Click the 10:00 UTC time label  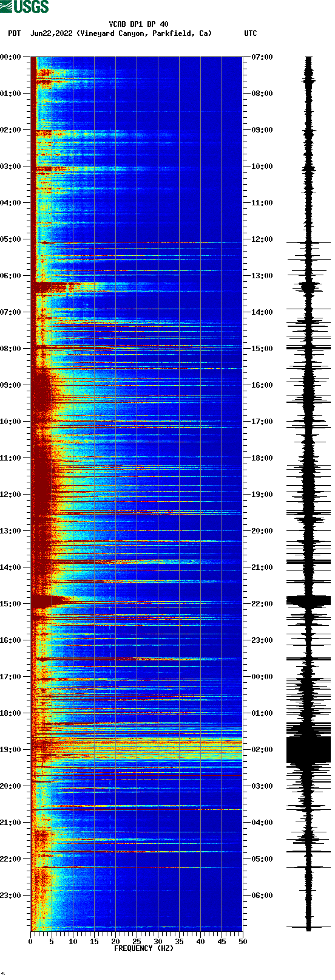[x=262, y=166]
